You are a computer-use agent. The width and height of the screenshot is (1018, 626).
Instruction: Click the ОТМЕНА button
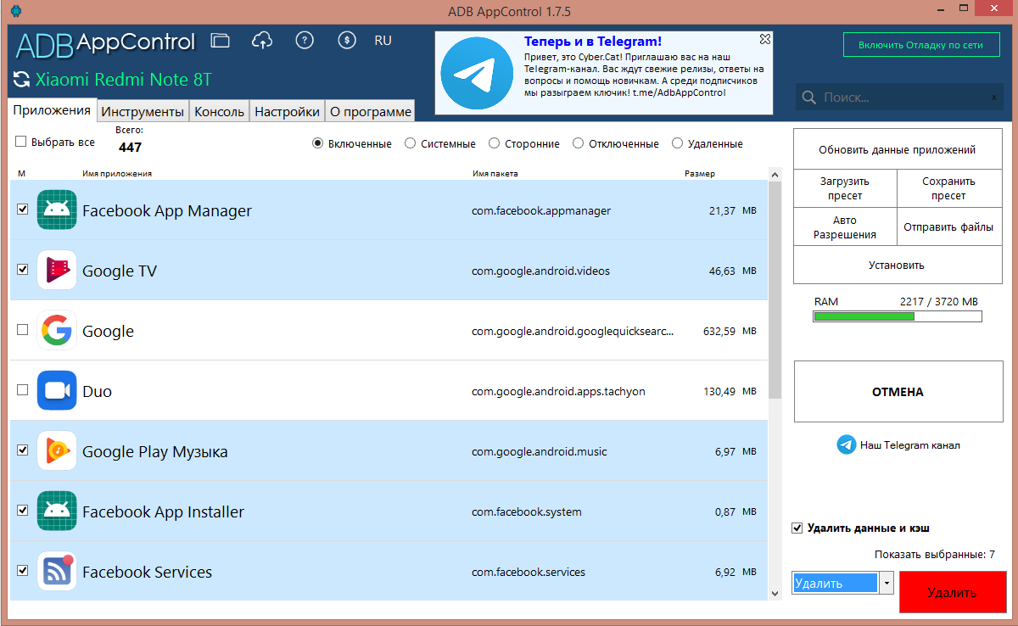click(x=898, y=392)
